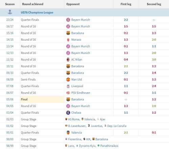The height and width of the screenshot is (149, 169).
Task: Select the Dynamo Kyiv opponent link
Action: (88, 146)
